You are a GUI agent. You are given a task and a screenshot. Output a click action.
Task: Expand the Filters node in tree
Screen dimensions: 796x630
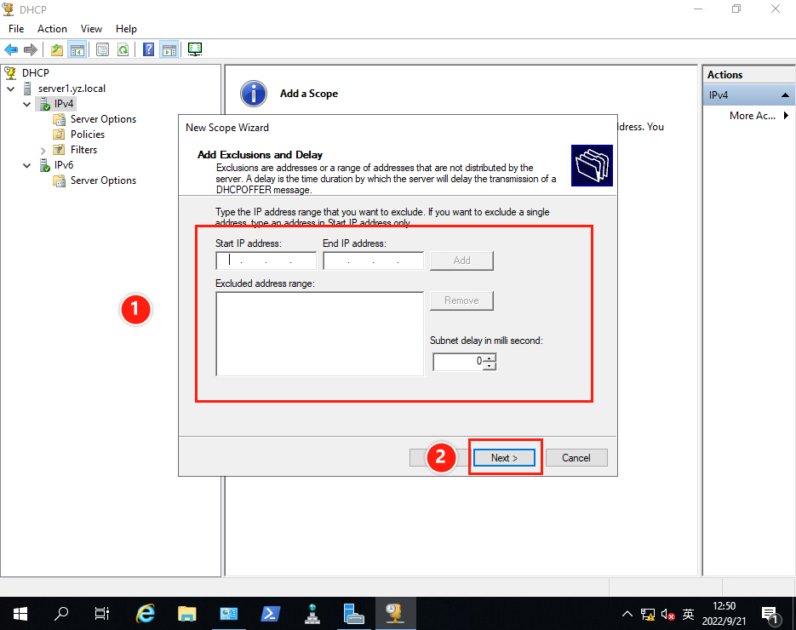point(43,150)
